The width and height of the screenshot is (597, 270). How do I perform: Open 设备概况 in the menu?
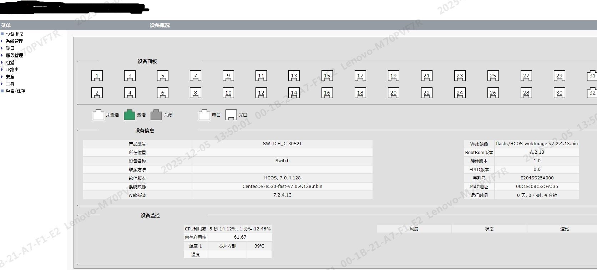14,34
